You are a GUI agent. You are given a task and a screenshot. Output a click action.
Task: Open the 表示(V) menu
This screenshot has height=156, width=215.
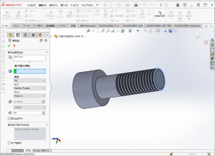(x=53, y=5)
